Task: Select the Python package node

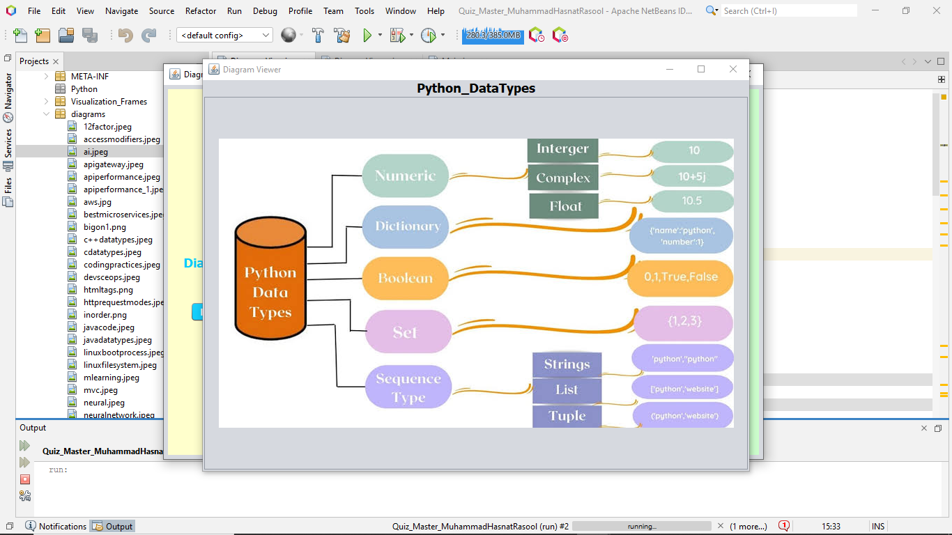Action: click(84, 88)
